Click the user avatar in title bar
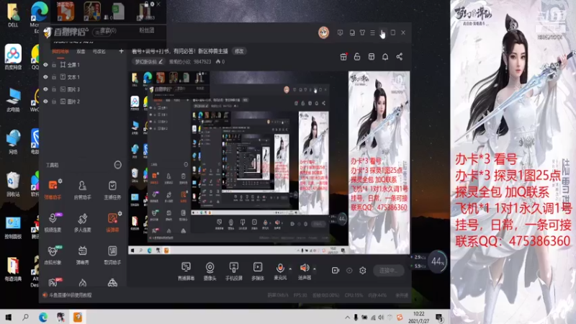This screenshot has height=324, width=576. (323, 32)
